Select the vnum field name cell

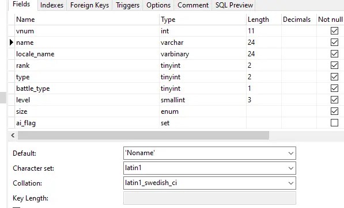(87, 31)
